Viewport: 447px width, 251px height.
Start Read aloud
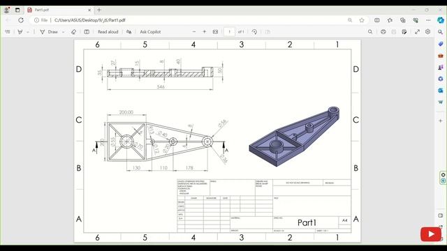(x=108, y=32)
